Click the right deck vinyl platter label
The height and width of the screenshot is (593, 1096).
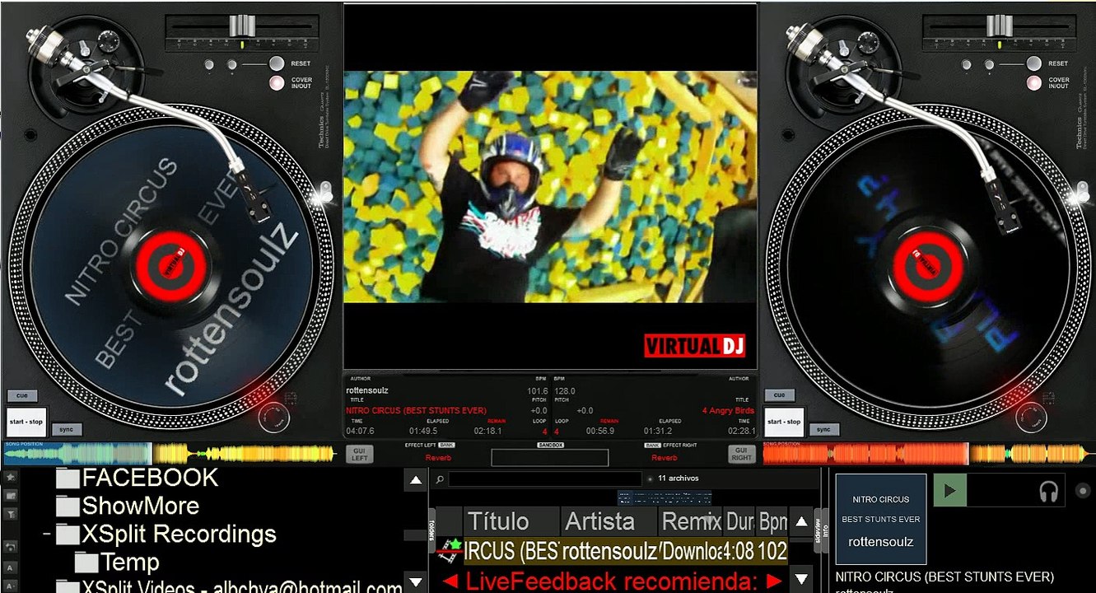[x=928, y=265]
